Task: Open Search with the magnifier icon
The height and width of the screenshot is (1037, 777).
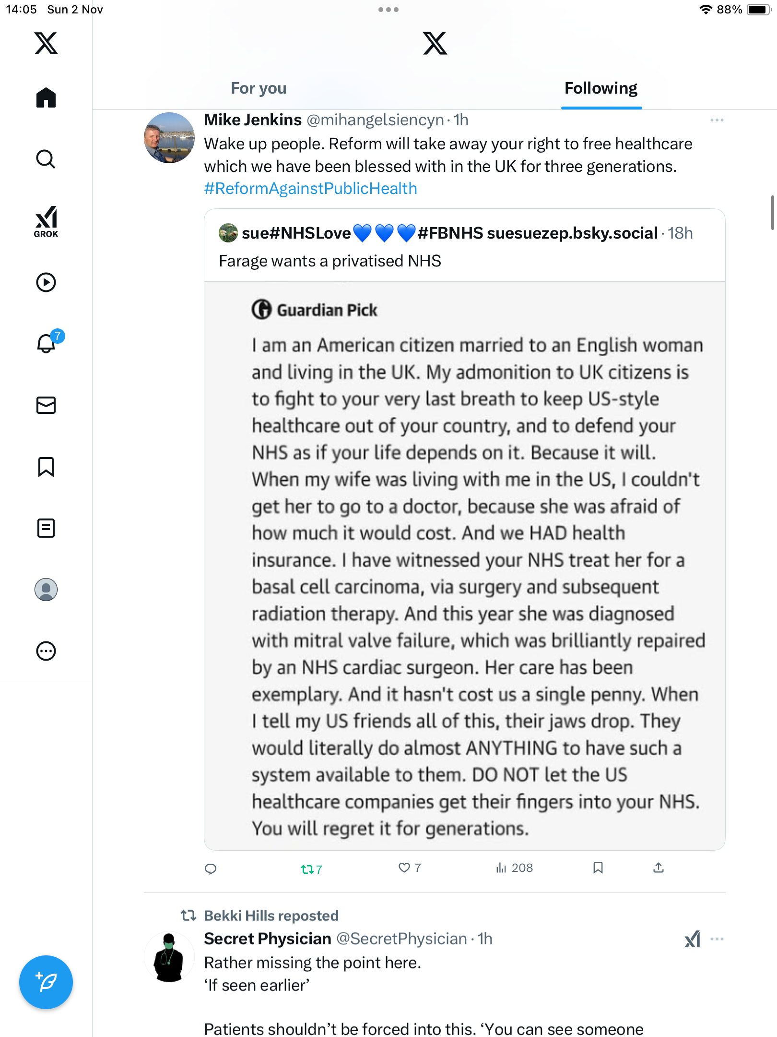Action: pyautogui.click(x=46, y=159)
